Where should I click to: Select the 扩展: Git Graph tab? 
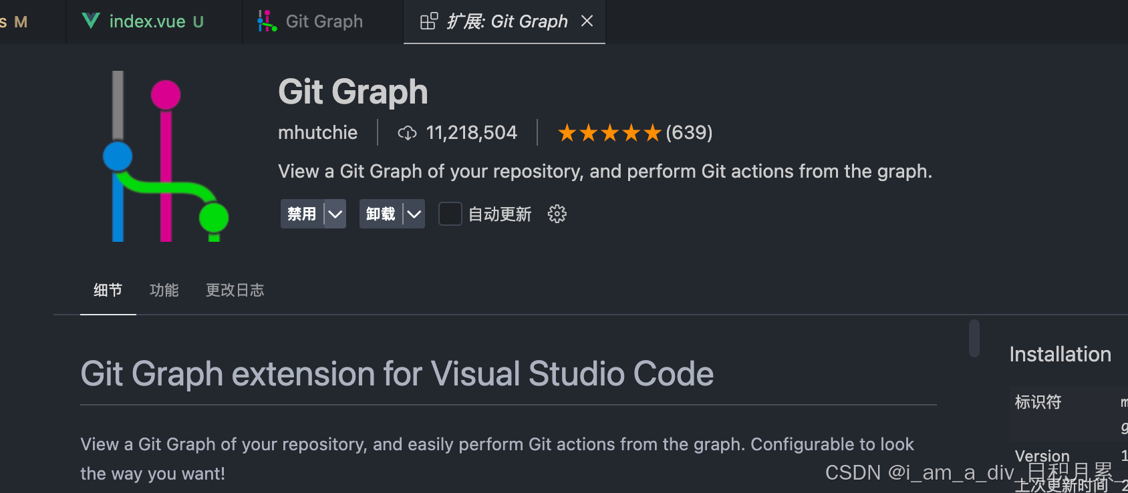coord(505,21)
